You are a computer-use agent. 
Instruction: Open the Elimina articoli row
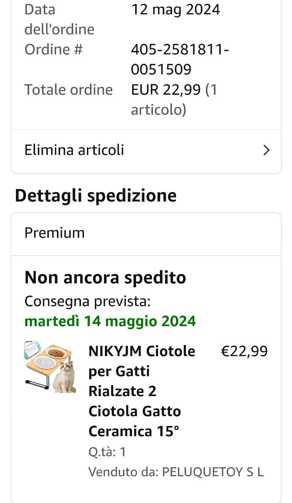(x=146, y=151)
